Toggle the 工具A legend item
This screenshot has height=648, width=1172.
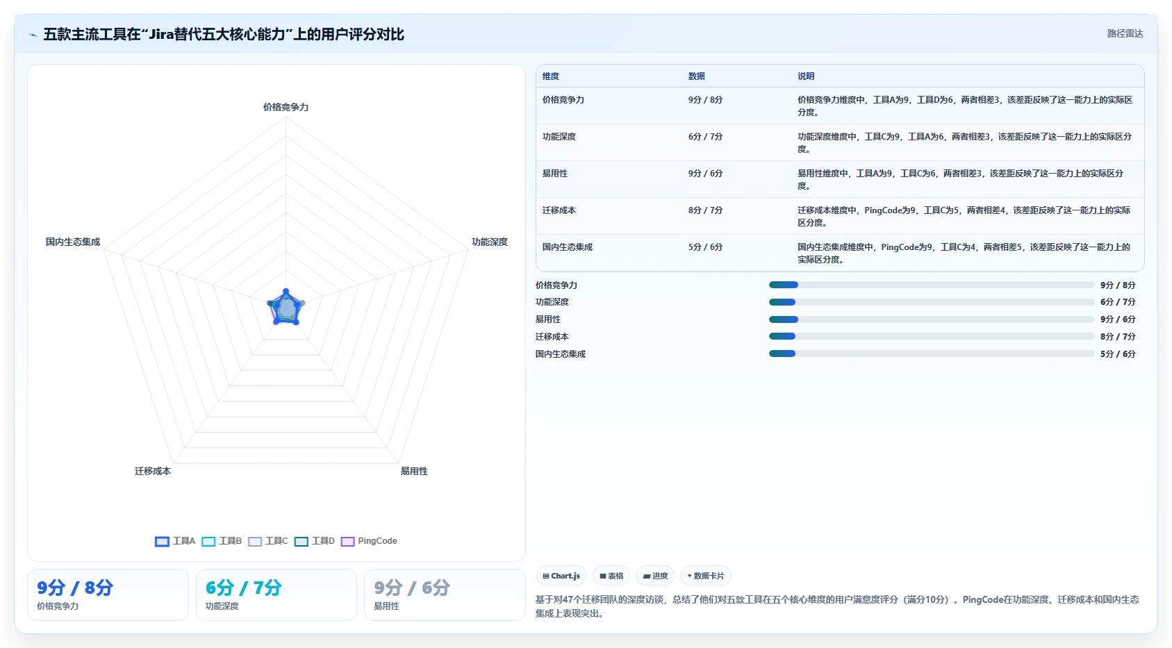[175, 541]
